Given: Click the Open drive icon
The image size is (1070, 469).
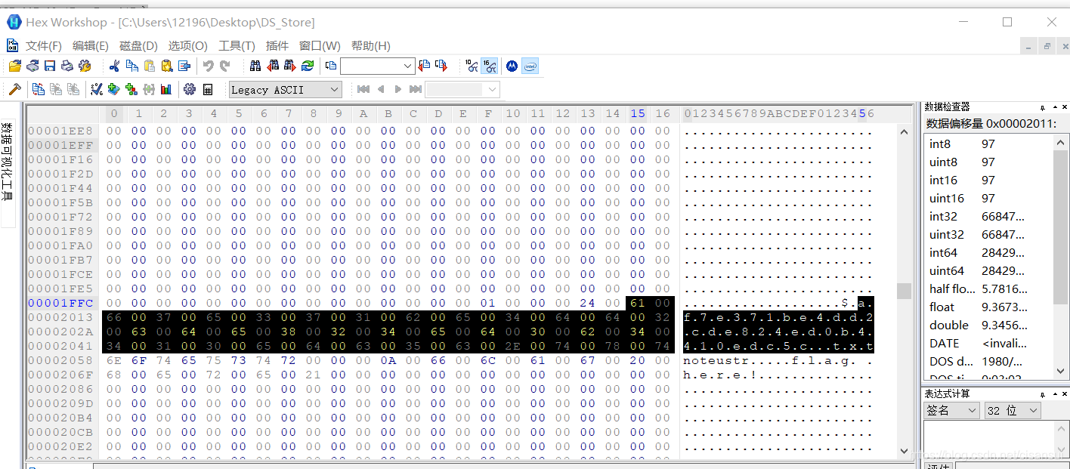Looking at the screenshot, I should [32, 66].
